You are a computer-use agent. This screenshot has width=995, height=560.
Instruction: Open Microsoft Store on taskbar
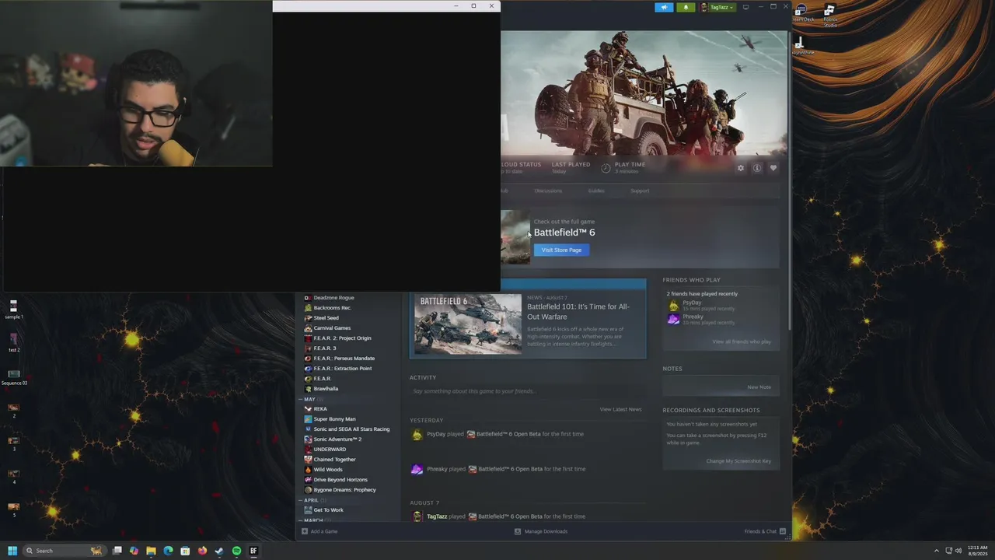tap(185, 551)
